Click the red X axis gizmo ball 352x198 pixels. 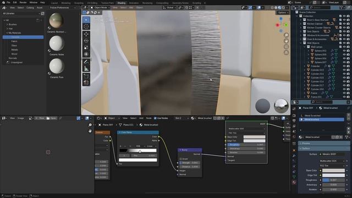[x=277, y=25]
